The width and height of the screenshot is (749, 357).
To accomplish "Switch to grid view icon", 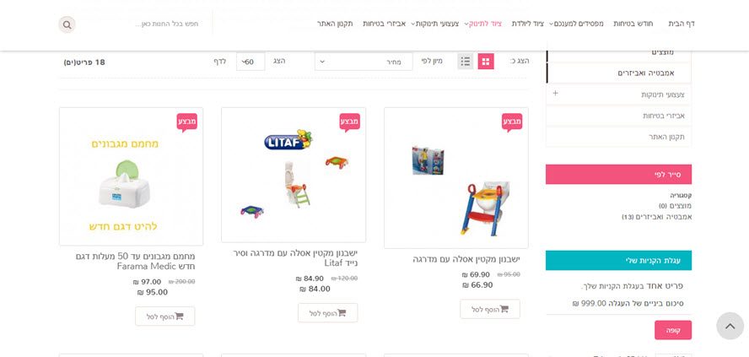I will point(486,61).
